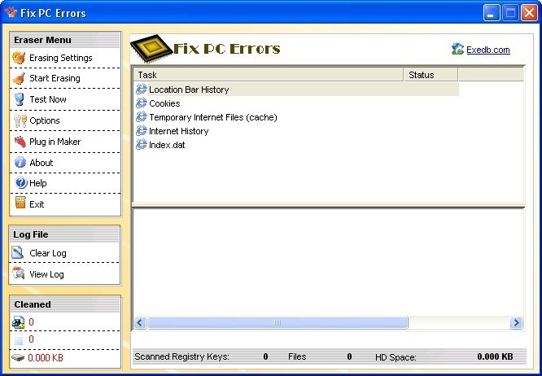Click the chip logo icon in header
Image resolution: width=542 pixels, height=376 pixels.
click(151, 48)
